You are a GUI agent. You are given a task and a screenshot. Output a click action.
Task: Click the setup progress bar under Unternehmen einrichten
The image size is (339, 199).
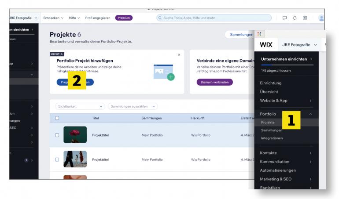click(287, 65)
